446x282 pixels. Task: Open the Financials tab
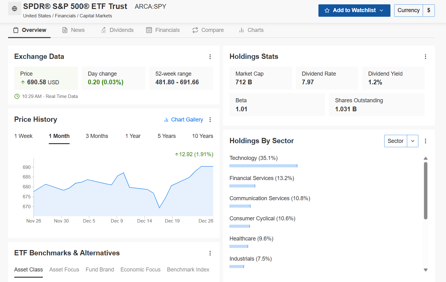pyautogui.click(x=163, y=30)
